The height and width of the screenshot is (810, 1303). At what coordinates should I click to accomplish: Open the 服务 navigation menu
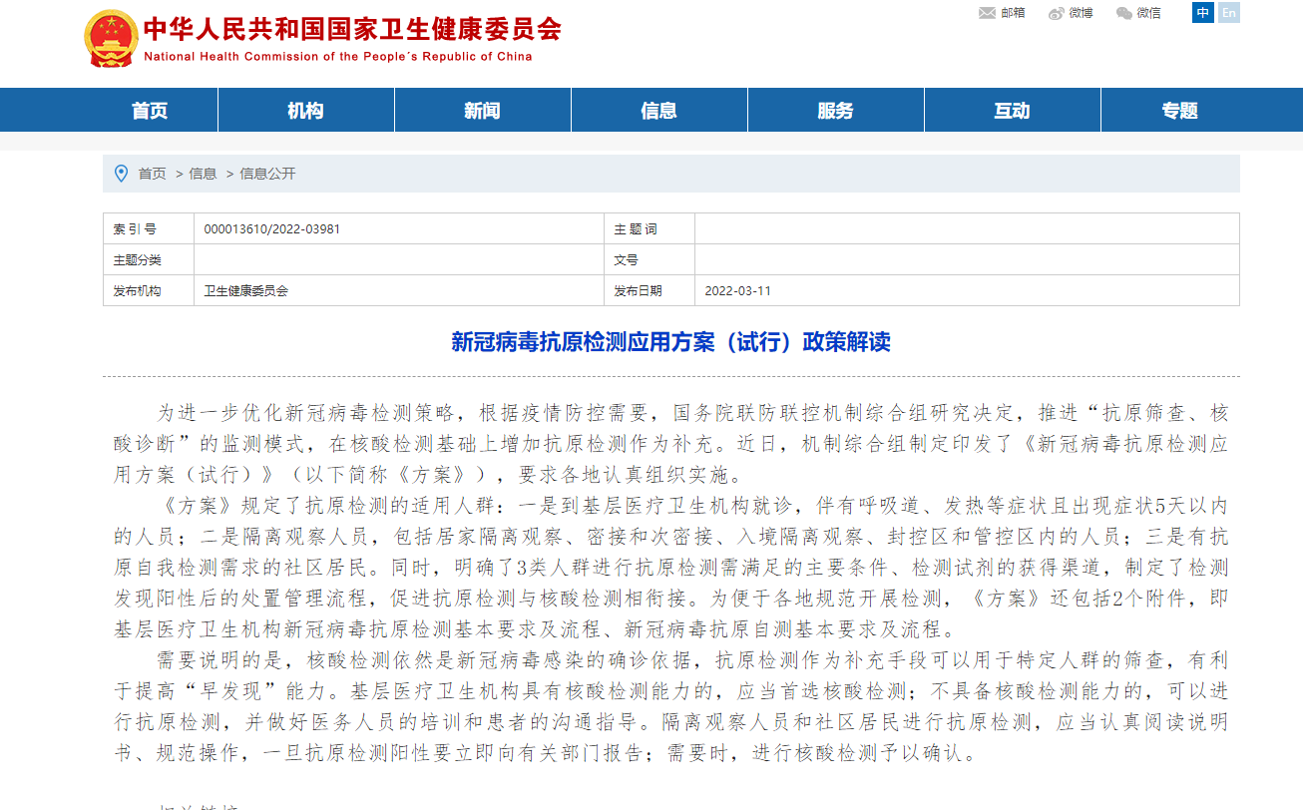tap(835, 110)
